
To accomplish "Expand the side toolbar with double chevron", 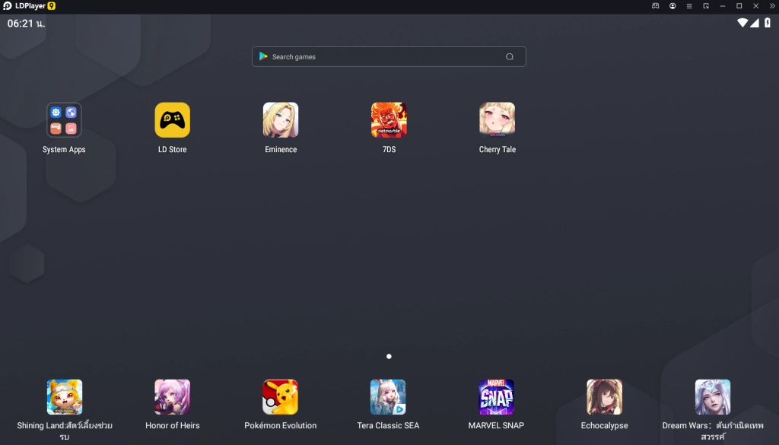I will [771, 6].
